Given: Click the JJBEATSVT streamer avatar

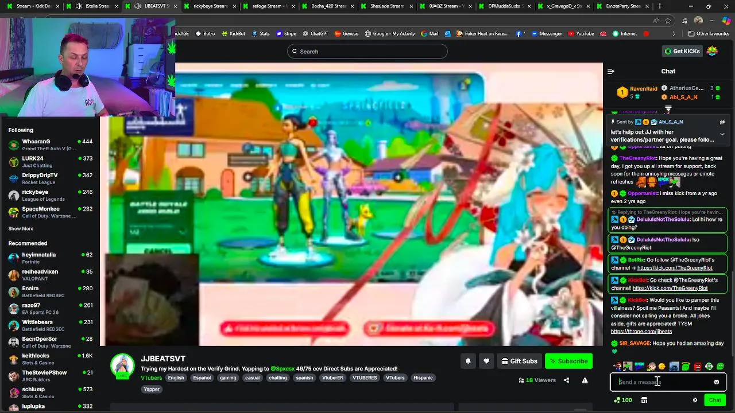Looking at the screenshot, I should point(122,367).
